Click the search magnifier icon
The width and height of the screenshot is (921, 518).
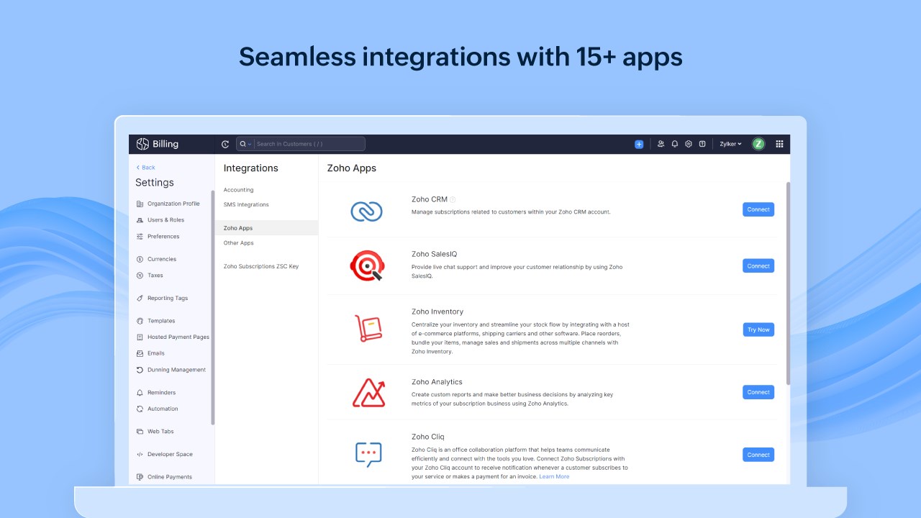(x=243, y=144)
